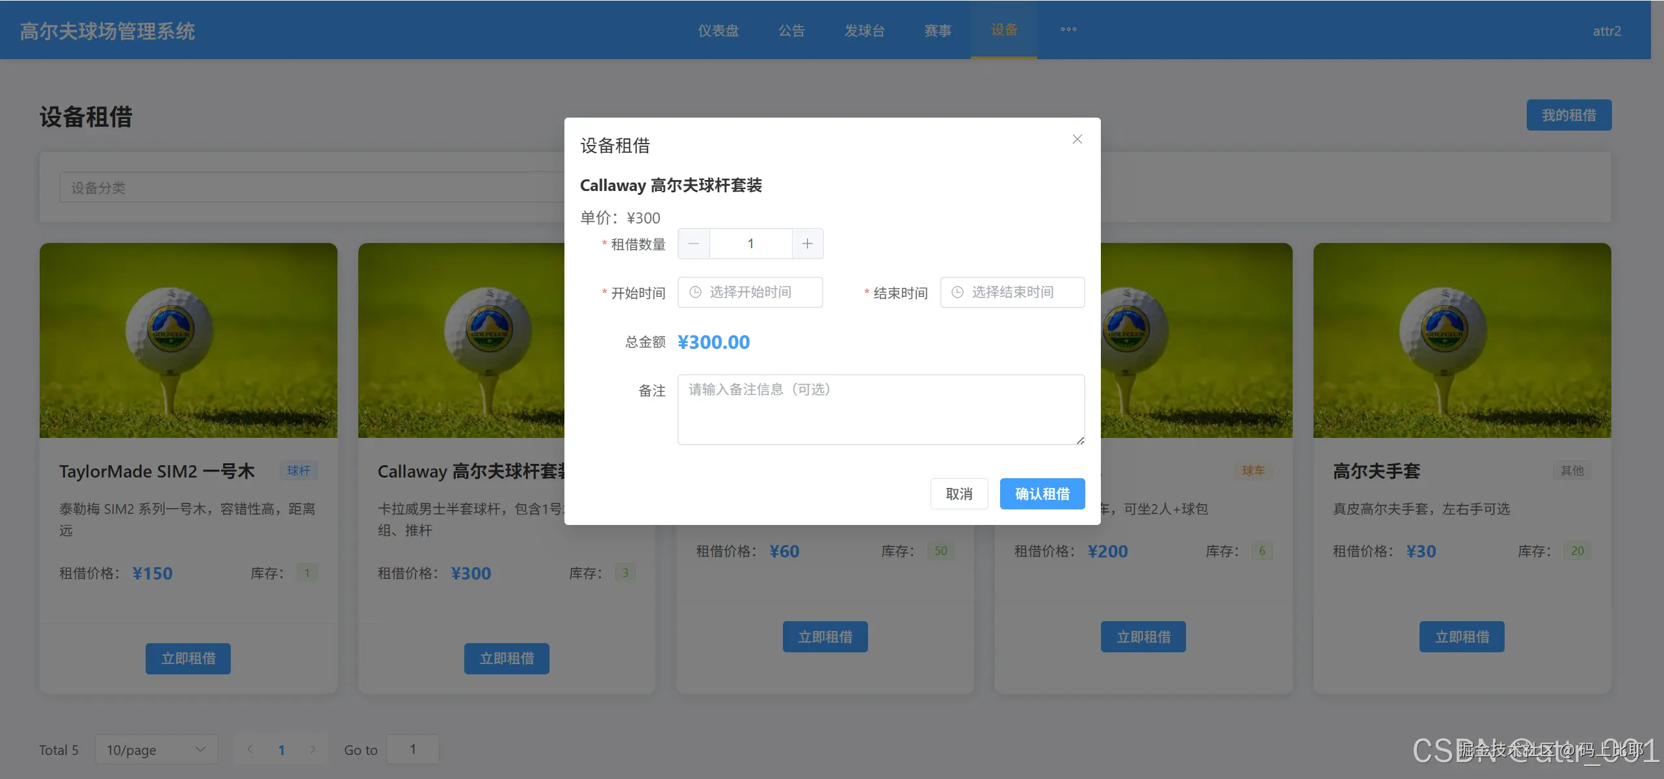
Task: Open the 仪表盘 nav tab
Action: click(x=718, y=31)
